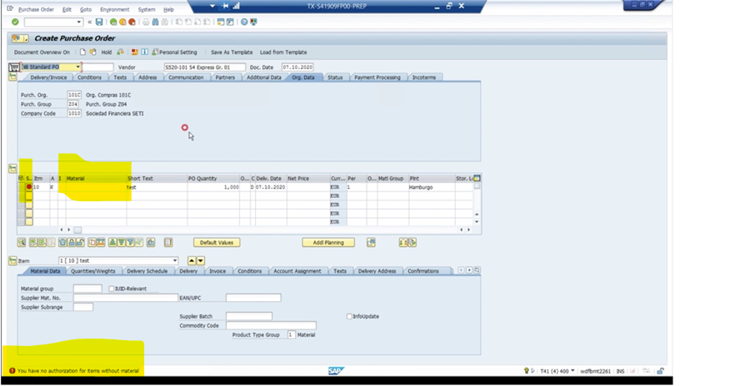Click the Other Purchase Order icon beside Hold
Image resolution: width=755 pixels, height=386 pixels.
click(92, 52)
